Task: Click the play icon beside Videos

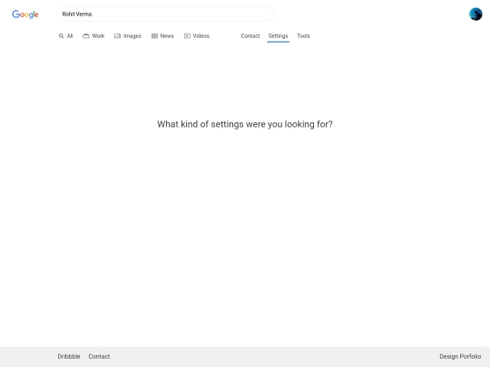Action: (187, 36)
